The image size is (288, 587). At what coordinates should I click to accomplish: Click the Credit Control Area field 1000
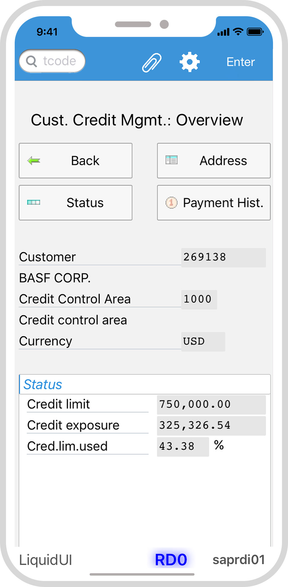pos(199,299)
